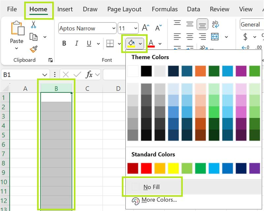This screenshot has width=264, height=211.
Task: Click the Cut scissors icon
Action: (33, 24)
